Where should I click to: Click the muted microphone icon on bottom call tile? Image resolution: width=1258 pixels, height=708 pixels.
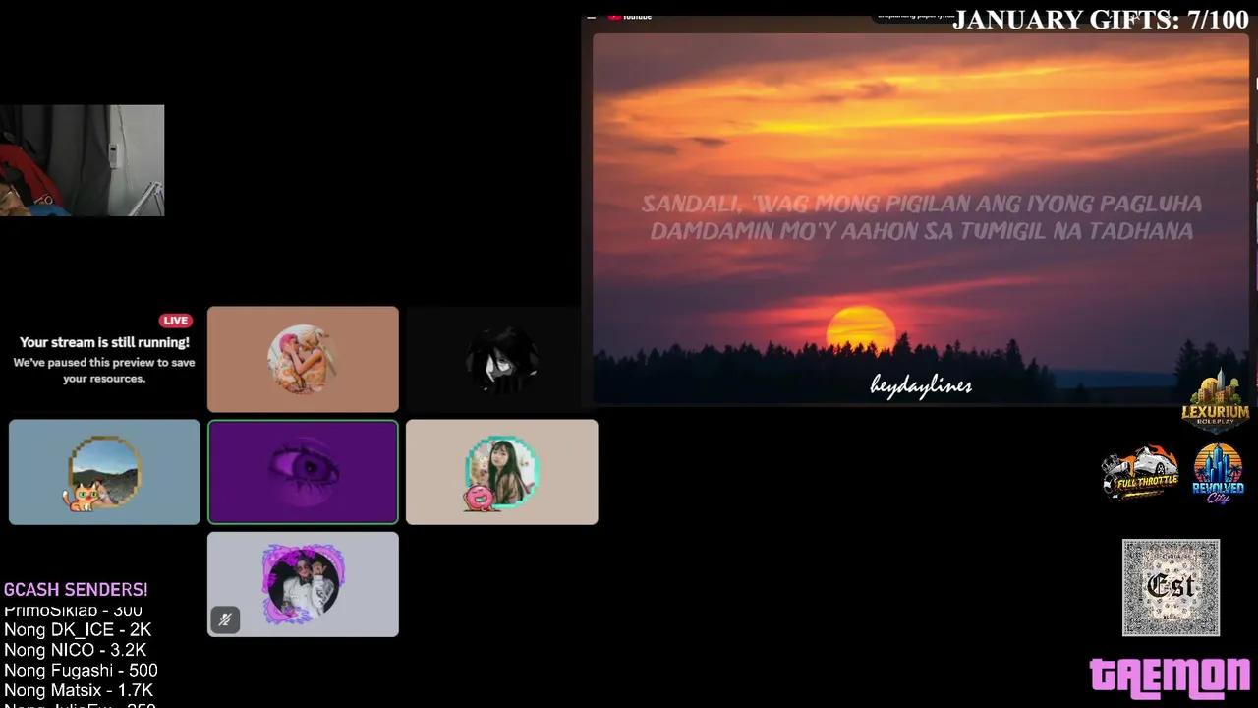click(x=225, y=619)
